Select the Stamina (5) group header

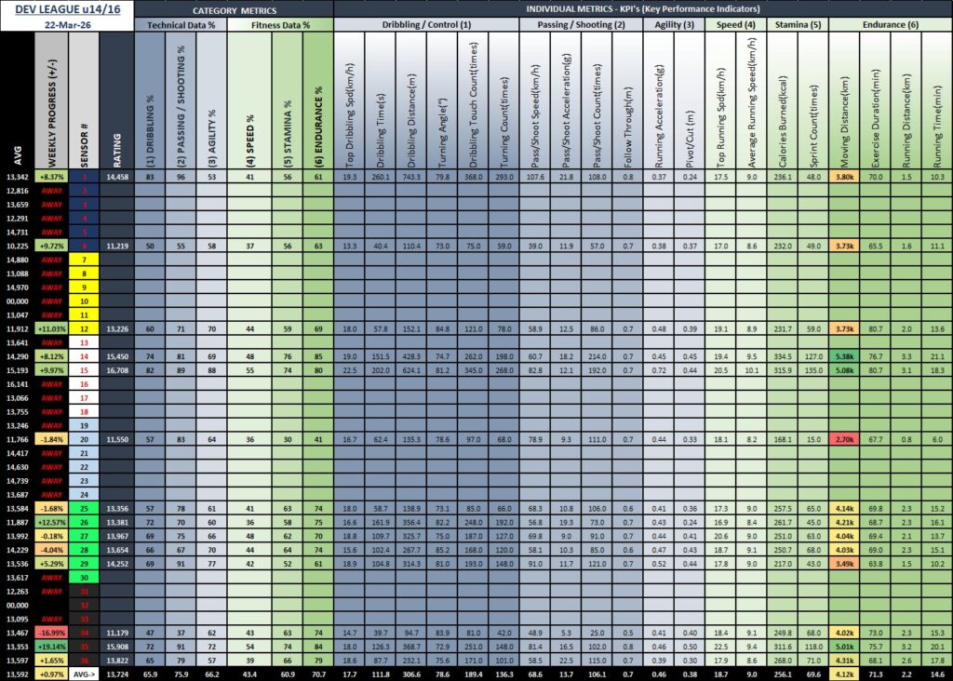pos(798,23)
